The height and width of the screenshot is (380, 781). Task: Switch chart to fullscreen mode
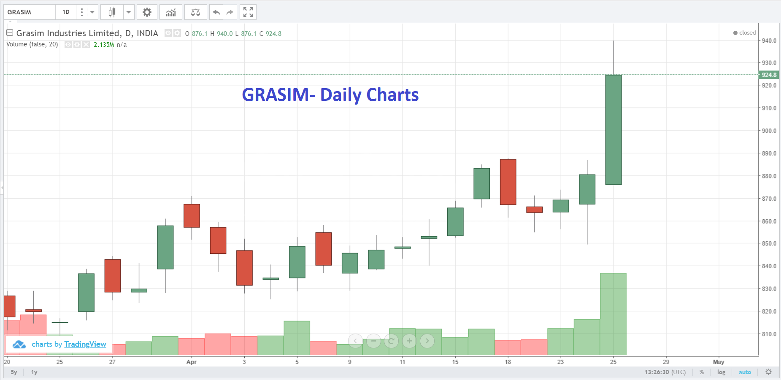tap(248, 12)
